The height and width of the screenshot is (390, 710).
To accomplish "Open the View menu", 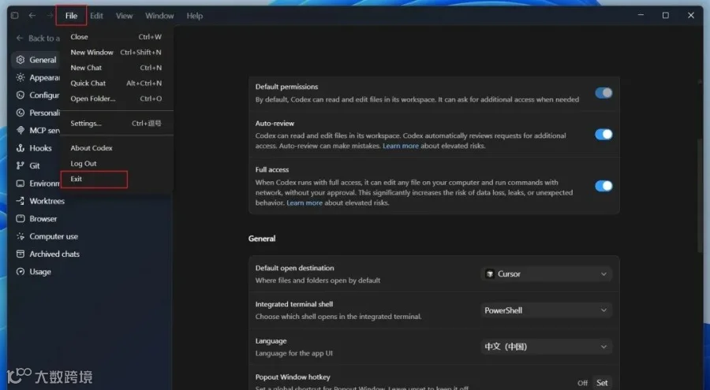I will click(x=124, y=16).
